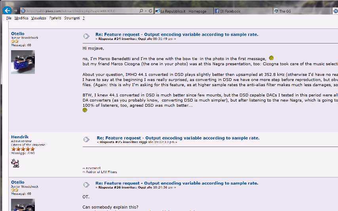Screen dimensions: 338x211
Task: Click 'Messaggi: 68' under Otello in reply #24
Action: (x=21, y=45)
